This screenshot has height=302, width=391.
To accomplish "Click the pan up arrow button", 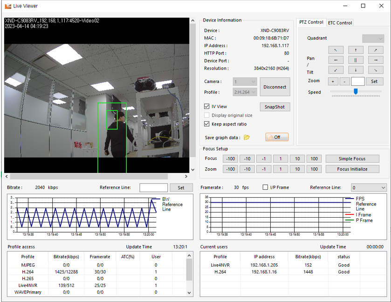I will 356,50.
